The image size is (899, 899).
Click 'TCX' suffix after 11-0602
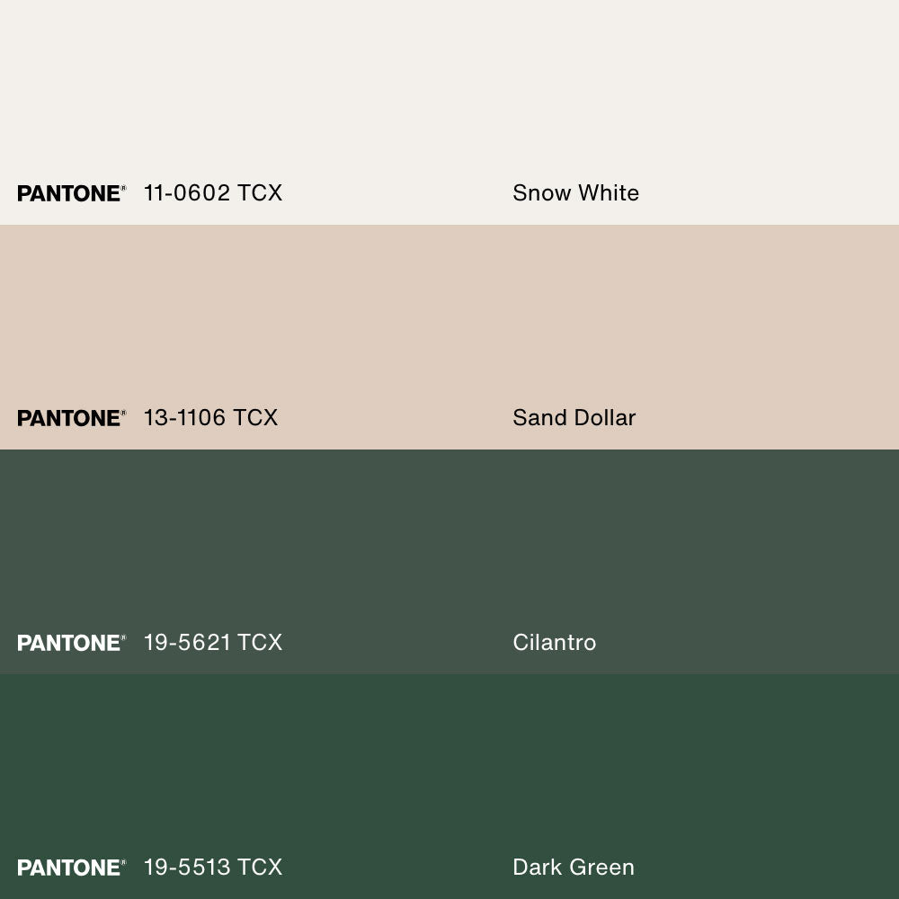pyautogui.click(x=261, y=193)
